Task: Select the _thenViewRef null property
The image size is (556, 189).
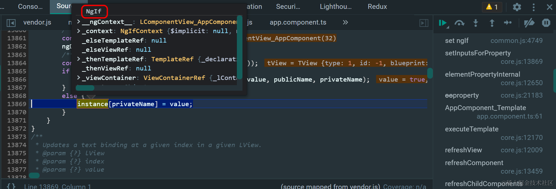Action: (x=116, y=68)
